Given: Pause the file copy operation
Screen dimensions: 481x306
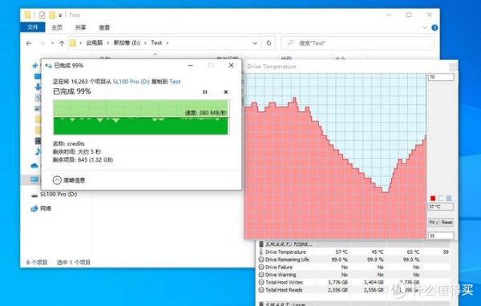Looking at the screenshot, I should [205, 92].
